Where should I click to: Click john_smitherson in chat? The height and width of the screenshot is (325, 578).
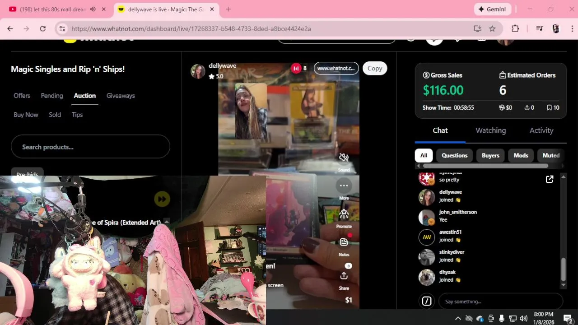click(458, 212)
